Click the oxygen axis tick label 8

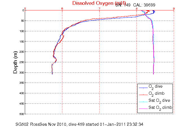pos(137,8)
